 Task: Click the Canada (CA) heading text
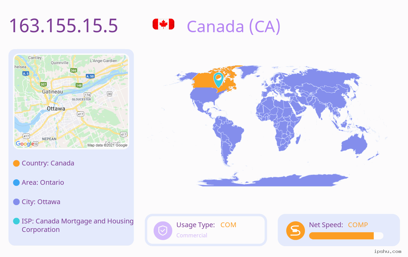click(234, 26)
